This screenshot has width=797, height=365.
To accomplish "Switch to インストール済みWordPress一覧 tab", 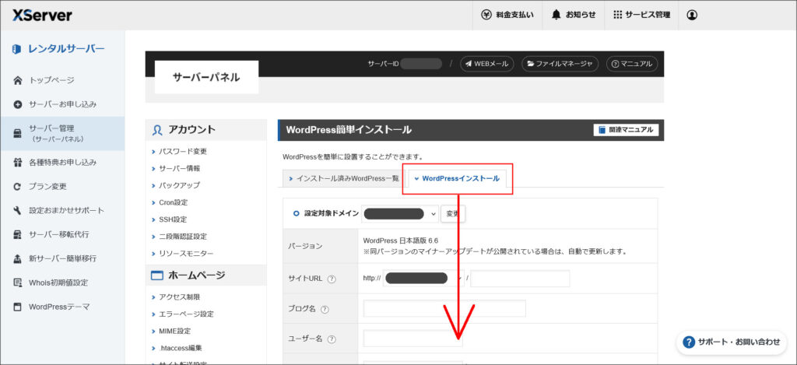I will [343, 178].
